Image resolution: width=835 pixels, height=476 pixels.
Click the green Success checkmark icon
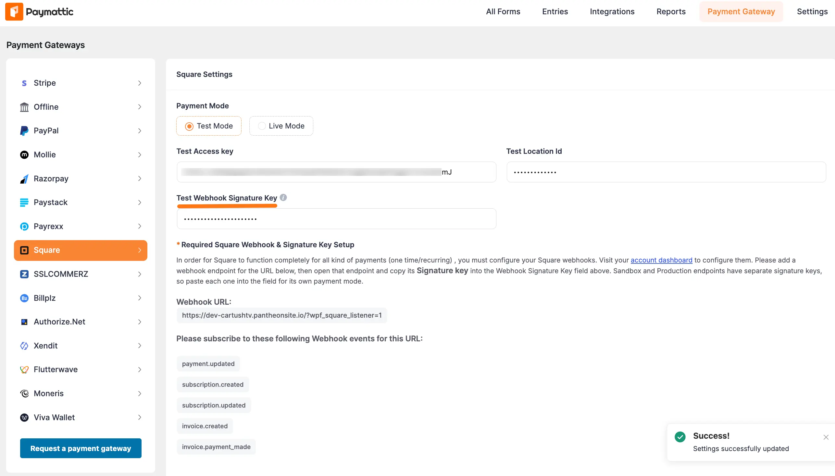680,437
